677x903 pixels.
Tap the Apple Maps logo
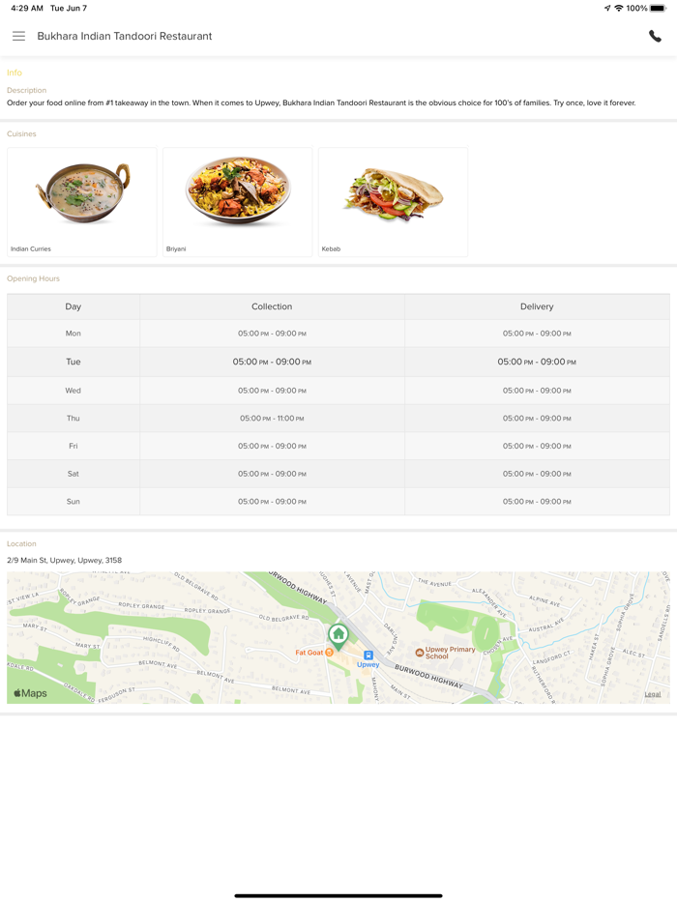click(30, 693)
